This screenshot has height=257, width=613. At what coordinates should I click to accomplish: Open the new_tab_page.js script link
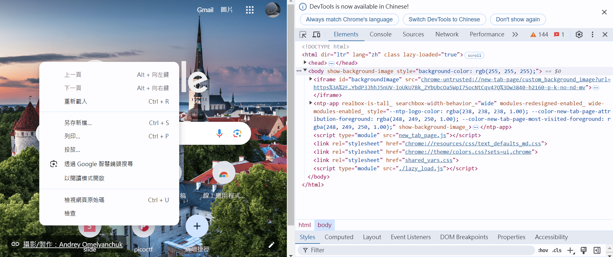tap(422, 136)
